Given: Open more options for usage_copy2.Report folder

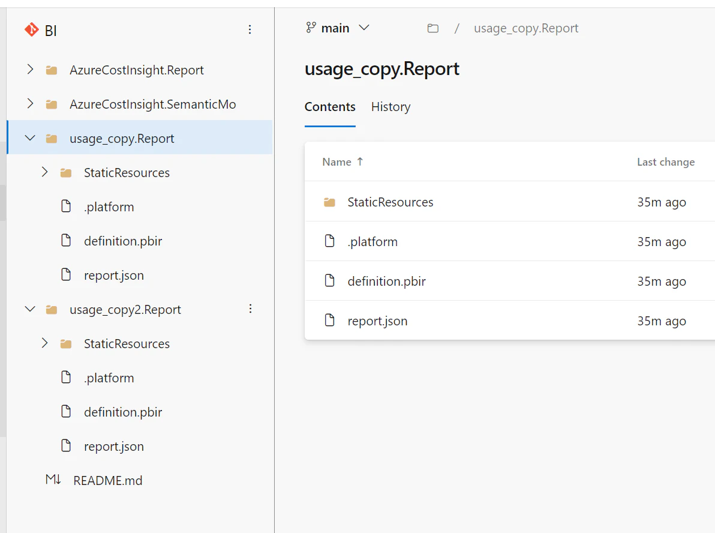Looking at the screenshot, I should coord(251,309).
